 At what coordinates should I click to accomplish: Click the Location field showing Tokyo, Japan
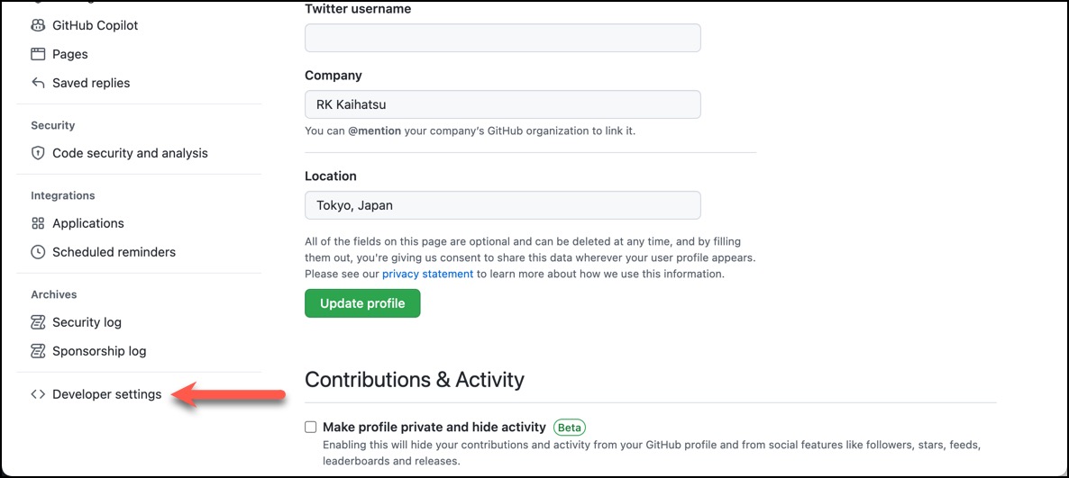point(502,205)
